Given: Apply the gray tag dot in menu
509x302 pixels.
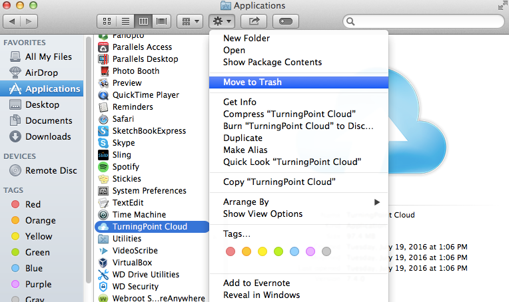Looking at the screenshot, I should pyautogui.click(x=326, y=251).
